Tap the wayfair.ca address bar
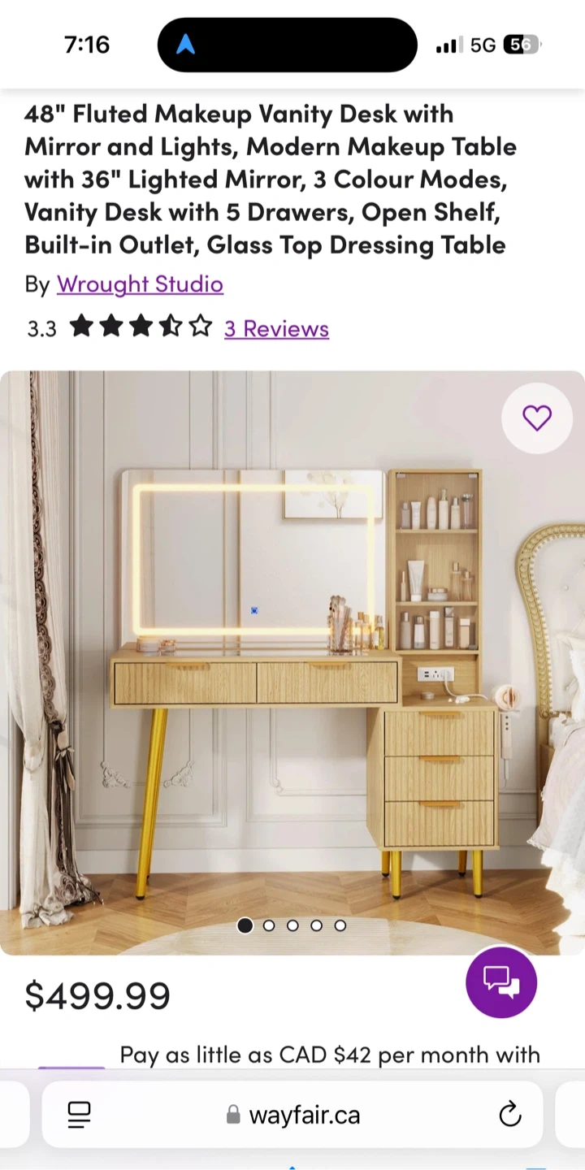 tap(292, 1115)
